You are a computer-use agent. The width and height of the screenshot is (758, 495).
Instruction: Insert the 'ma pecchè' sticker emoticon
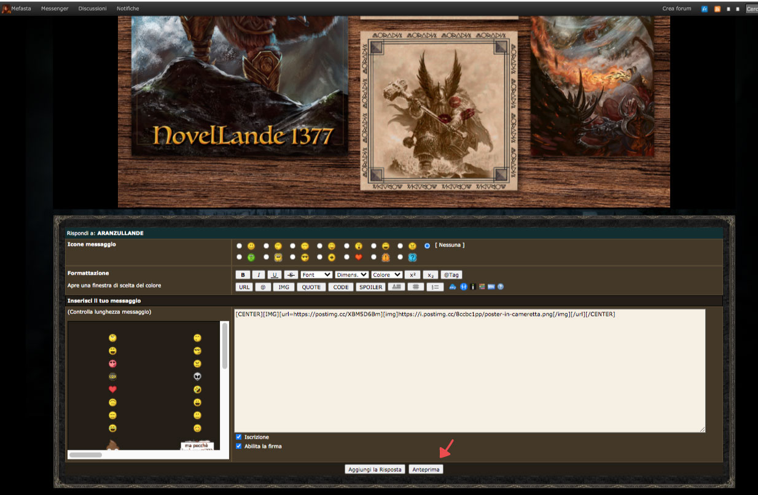pos(197,446)
